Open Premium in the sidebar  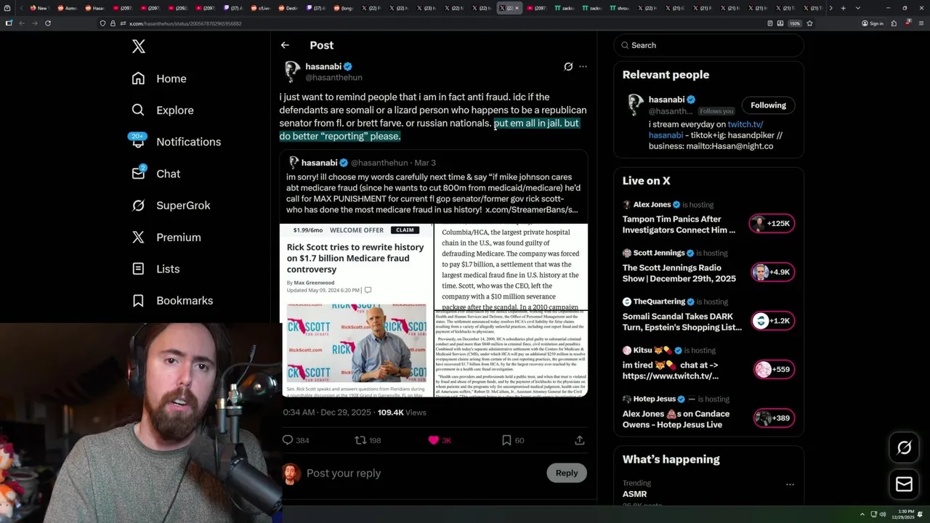(166, 238)
